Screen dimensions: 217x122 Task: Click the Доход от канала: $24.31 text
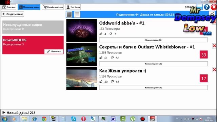(x=157, y=15)
